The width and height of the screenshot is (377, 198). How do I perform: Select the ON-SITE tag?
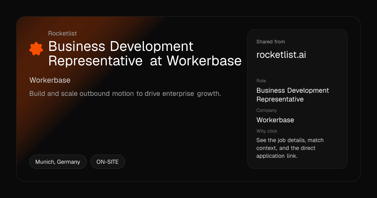point(108,162)
